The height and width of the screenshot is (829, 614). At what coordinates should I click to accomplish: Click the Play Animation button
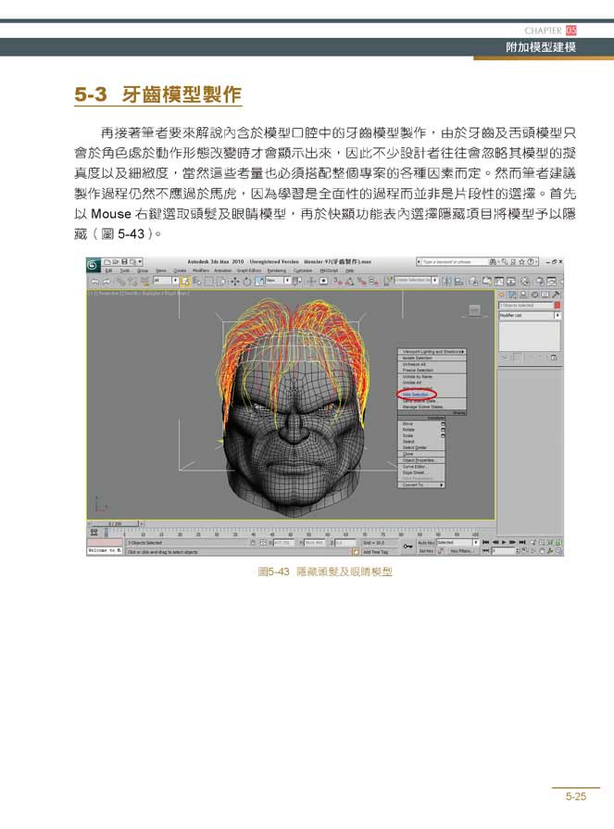coord(504,543)
